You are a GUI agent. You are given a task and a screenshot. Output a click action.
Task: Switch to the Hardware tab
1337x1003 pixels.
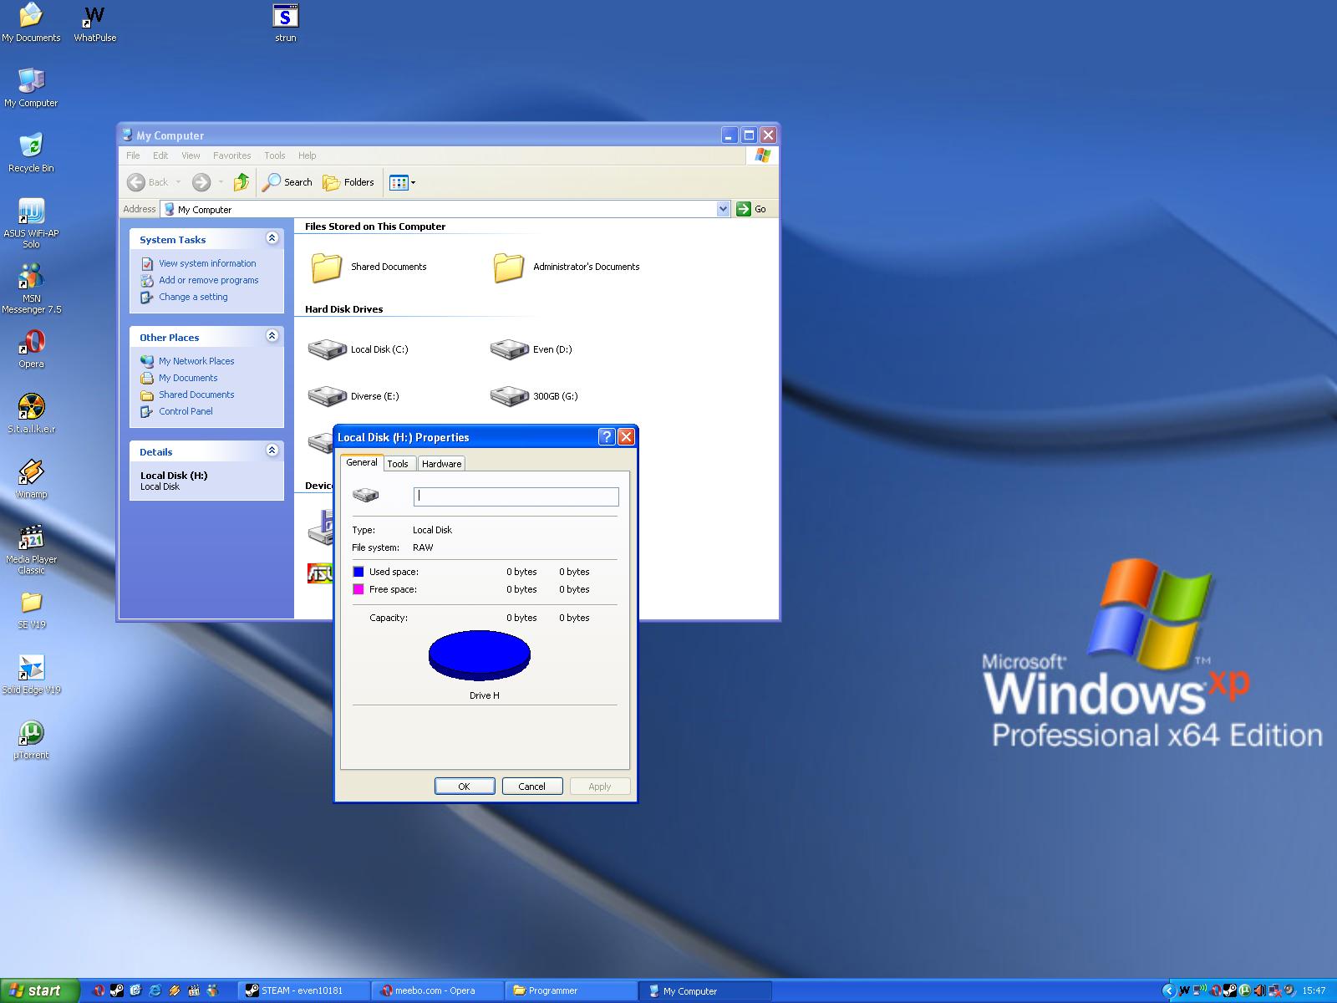pos(441,464)
